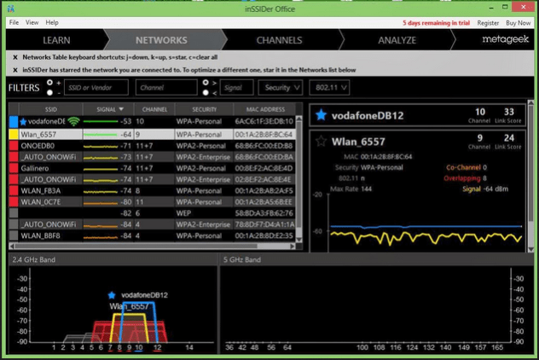Click the connected Wi-Fi icon in vodafone row
The height and width of the screenshot is (360, 539).
73,121
